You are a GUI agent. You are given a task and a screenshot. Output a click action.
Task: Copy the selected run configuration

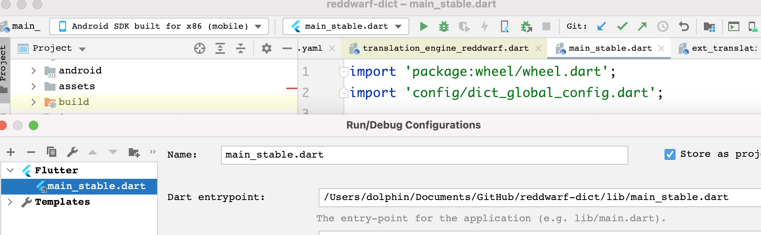52,152
